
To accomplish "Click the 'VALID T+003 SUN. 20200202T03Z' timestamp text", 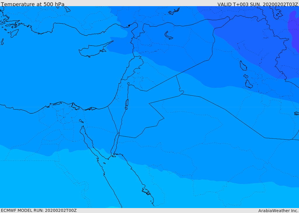I will tap(258, 4).
